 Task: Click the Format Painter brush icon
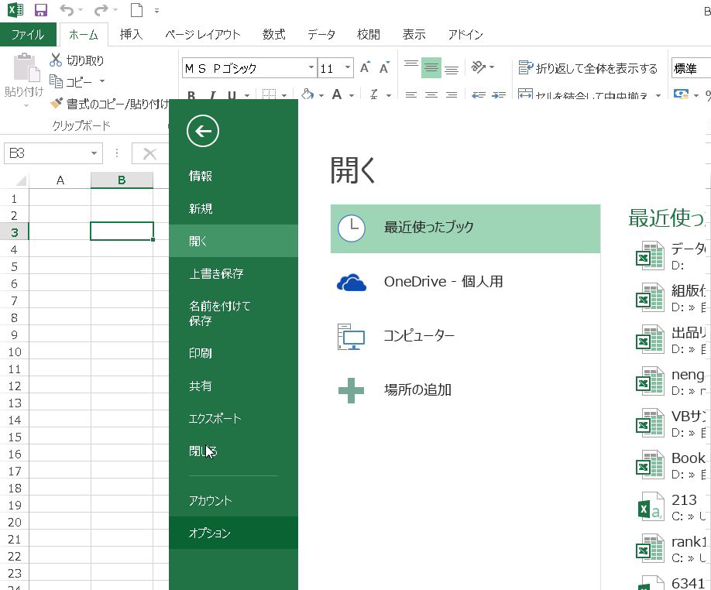click(x=57, y=104)
